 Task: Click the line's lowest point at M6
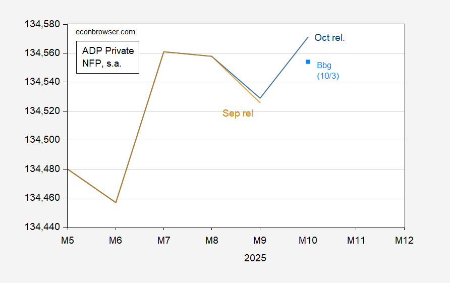116,202
